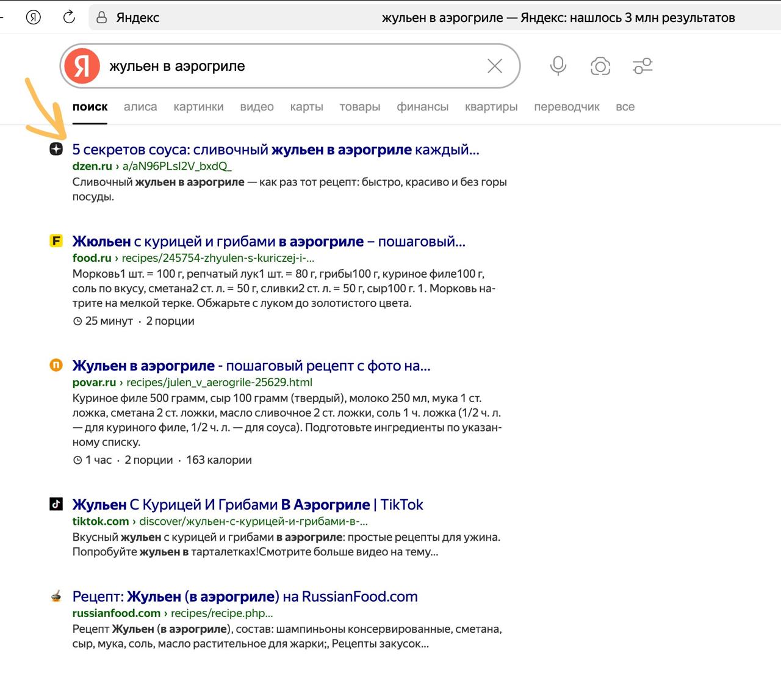The width and height of the screenshot is (781, 678).
Task: Open the карты tab
Action: coord(306,107)
